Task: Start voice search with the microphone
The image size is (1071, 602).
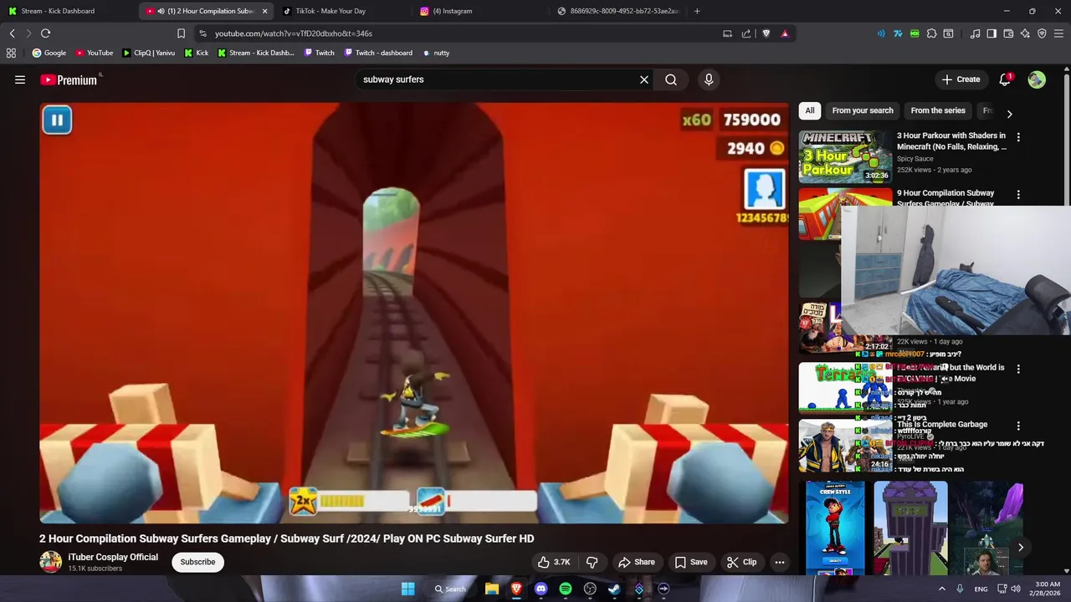Action: tap(709, 79)
